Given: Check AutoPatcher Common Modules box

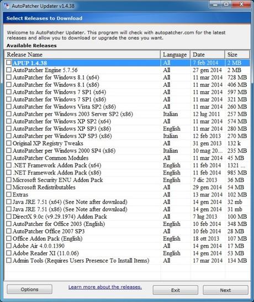Looking at the screenshot, I should coord(9,158).
